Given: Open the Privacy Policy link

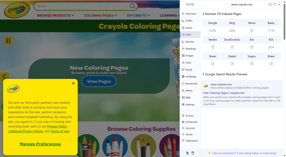Looking at the screenshot, I should coord(57,126).
